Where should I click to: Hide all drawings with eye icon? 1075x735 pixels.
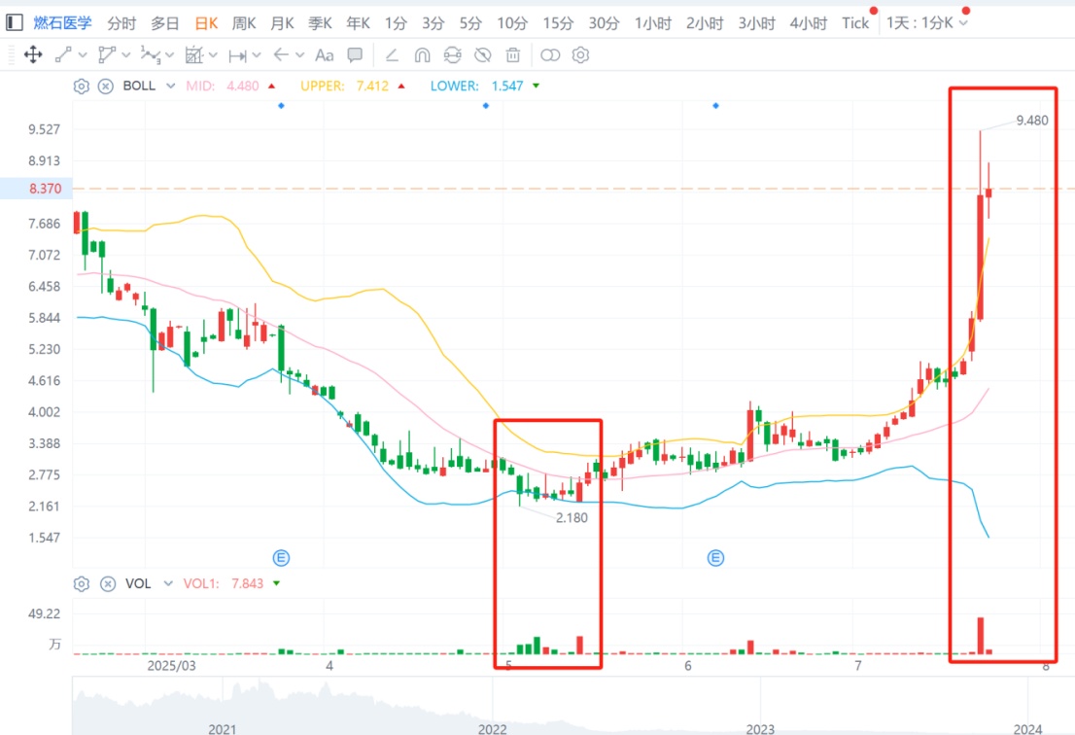click(x=483, y=54)
